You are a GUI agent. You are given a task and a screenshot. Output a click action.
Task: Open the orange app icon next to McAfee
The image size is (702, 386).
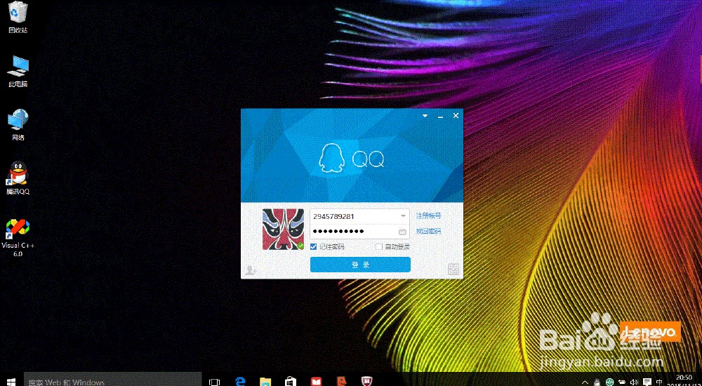tap(342, 382)
